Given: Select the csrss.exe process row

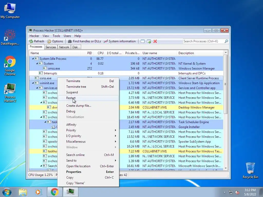Looking at the screenshot, I should coord(126,78).
